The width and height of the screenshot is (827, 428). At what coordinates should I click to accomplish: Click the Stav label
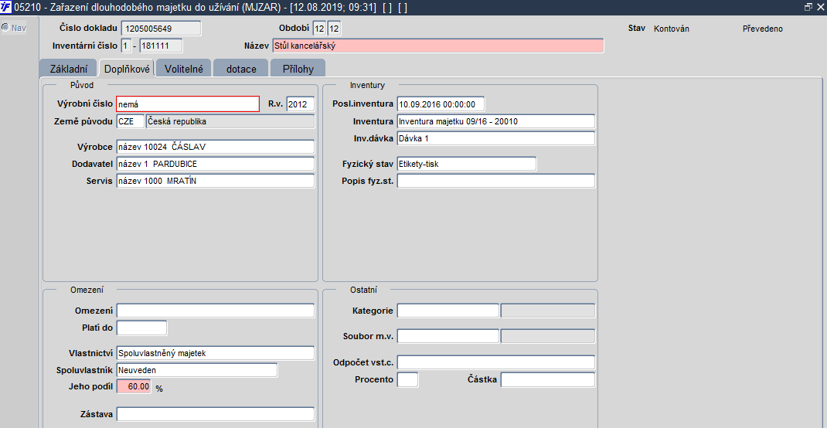tap(637, 29)
